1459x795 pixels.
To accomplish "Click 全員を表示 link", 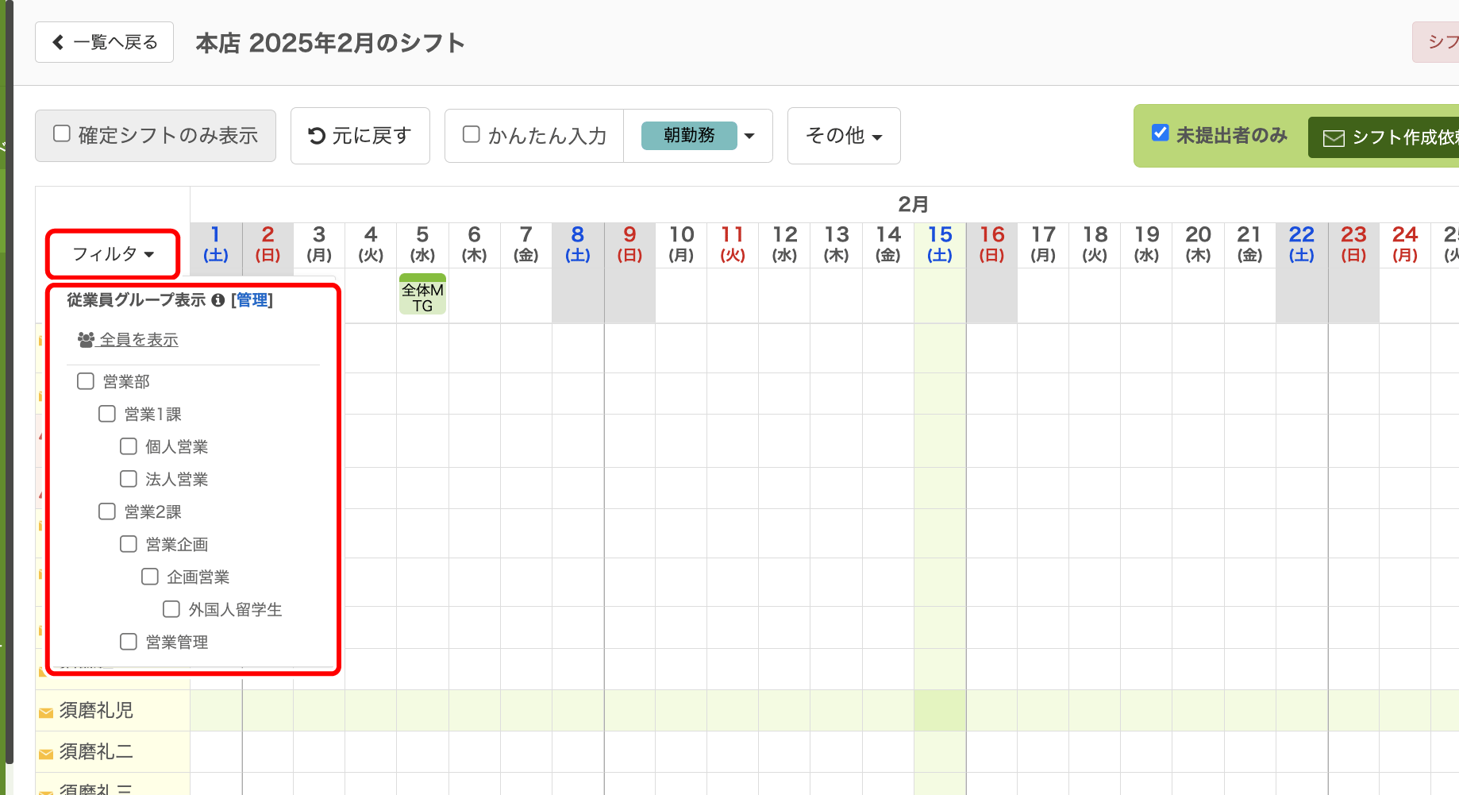I will click(x=139, y=340).
